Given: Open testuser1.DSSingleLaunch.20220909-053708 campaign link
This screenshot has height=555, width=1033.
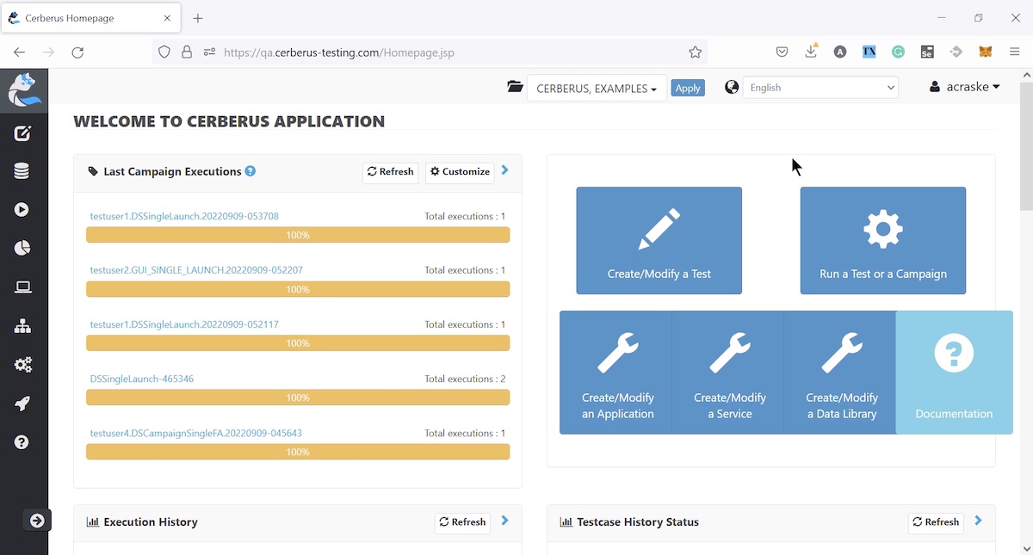Looking at the screenshot, I should coord(184,217).
